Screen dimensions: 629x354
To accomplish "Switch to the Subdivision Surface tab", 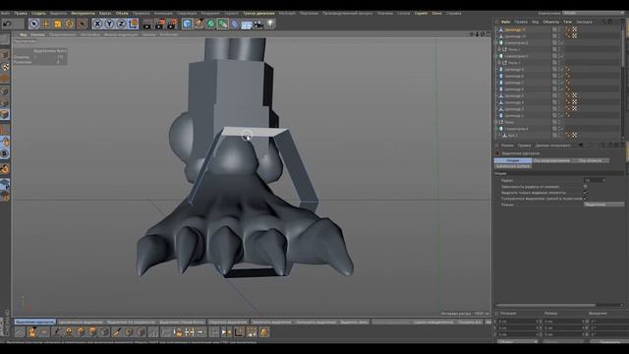I will click(x=513, y=166).
